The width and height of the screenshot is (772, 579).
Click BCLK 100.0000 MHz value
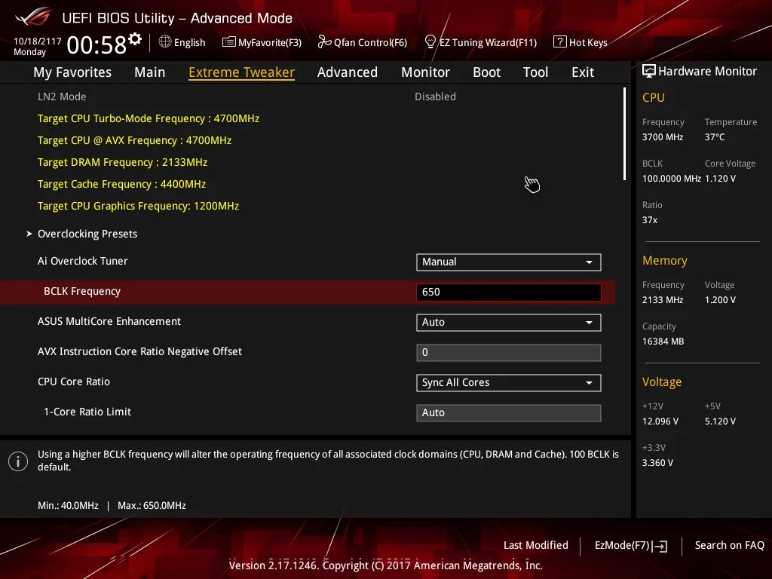click(x=672, y=178)
